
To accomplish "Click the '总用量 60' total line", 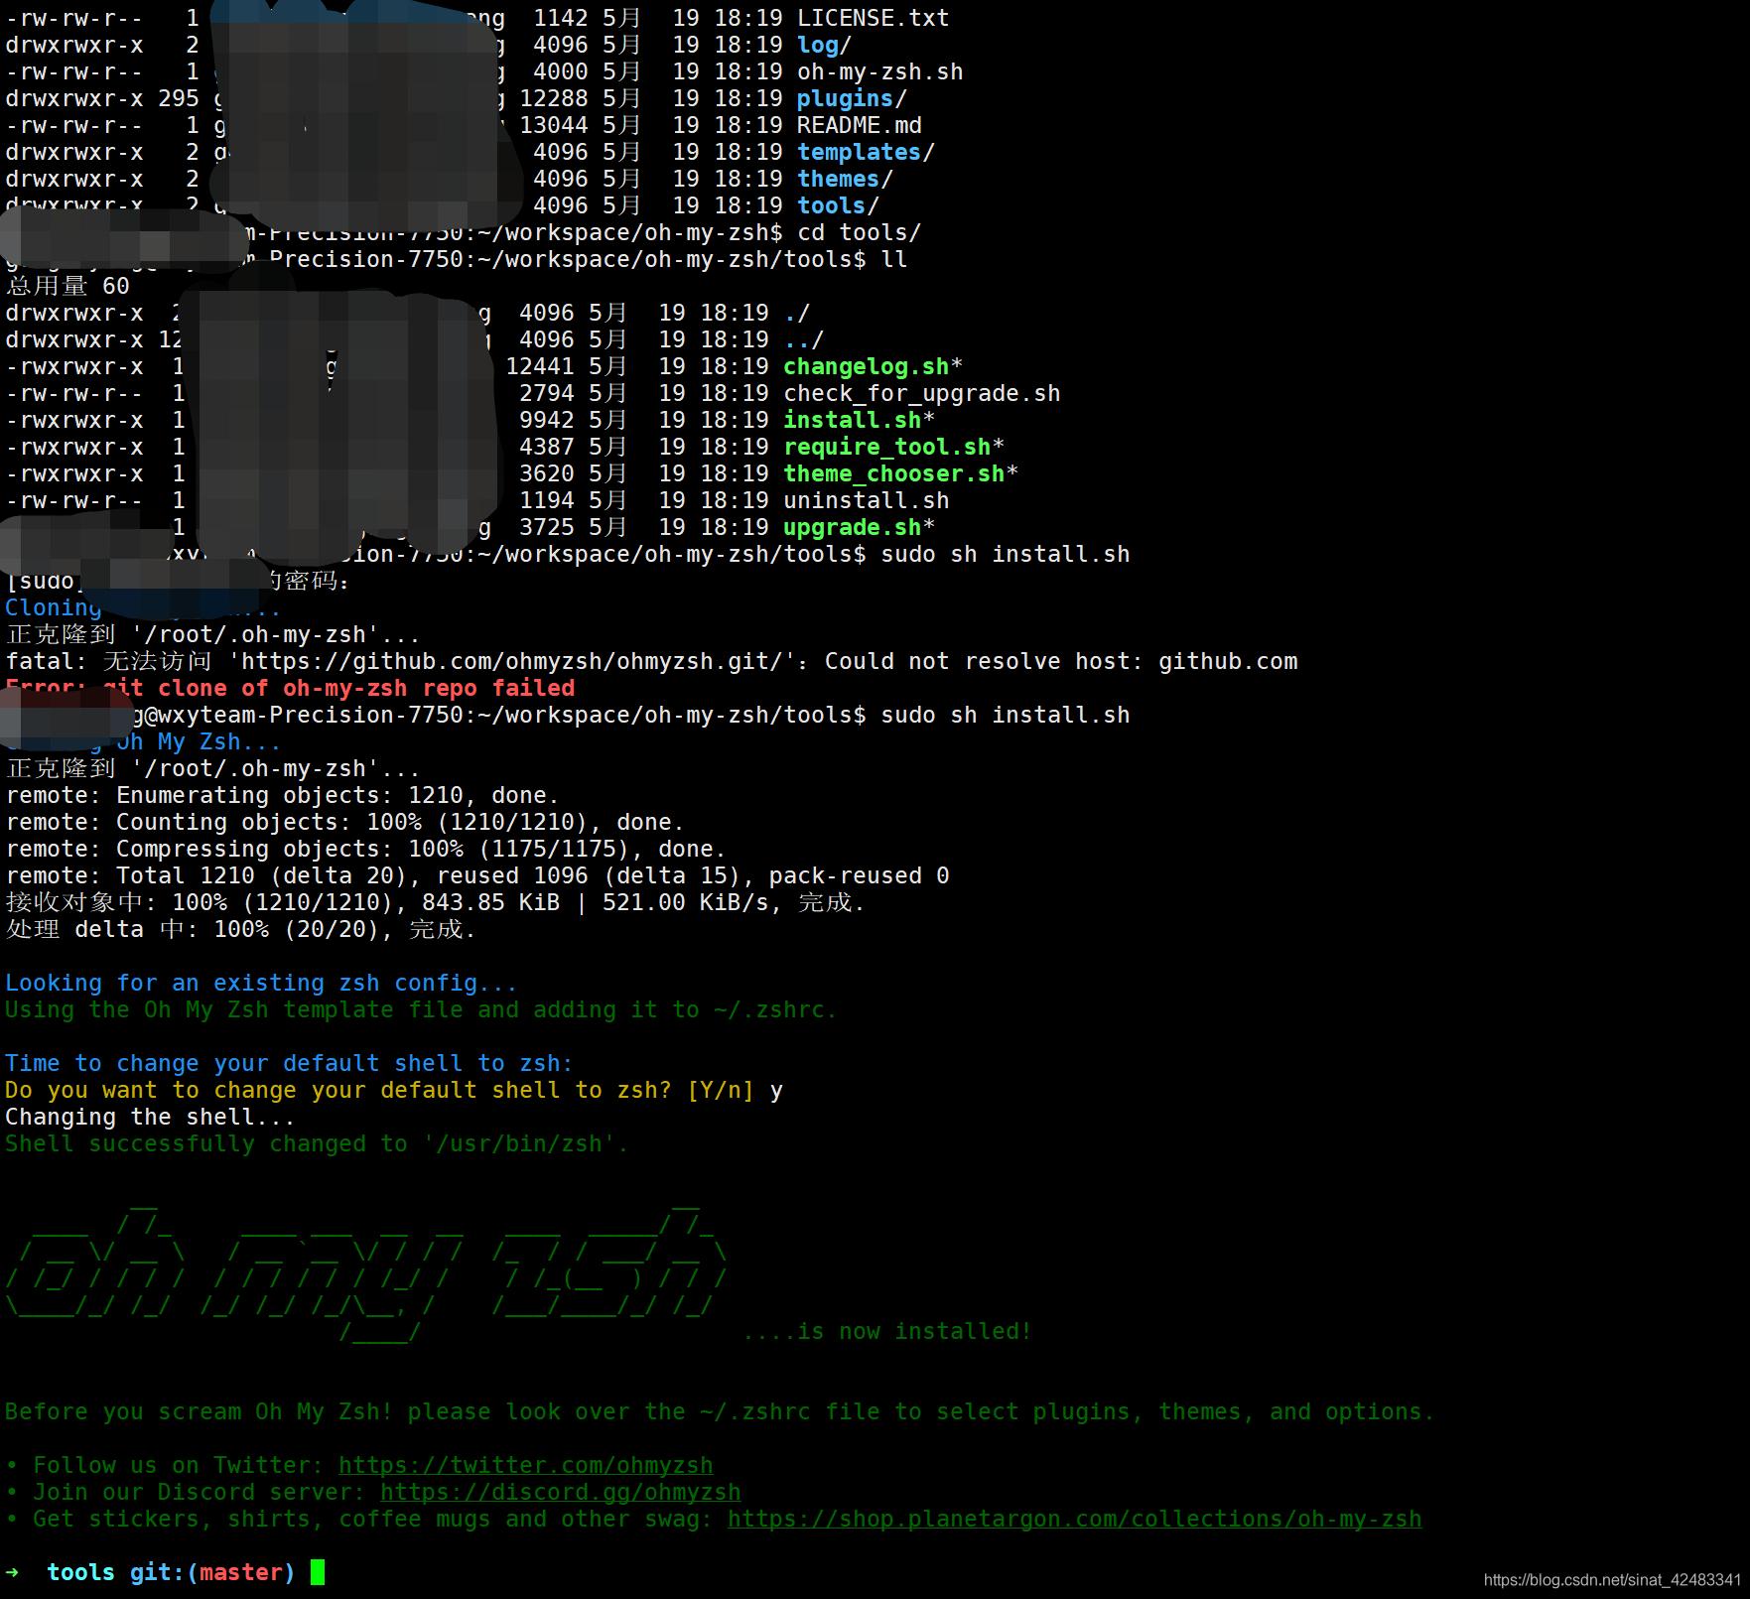I will point(67,286).
